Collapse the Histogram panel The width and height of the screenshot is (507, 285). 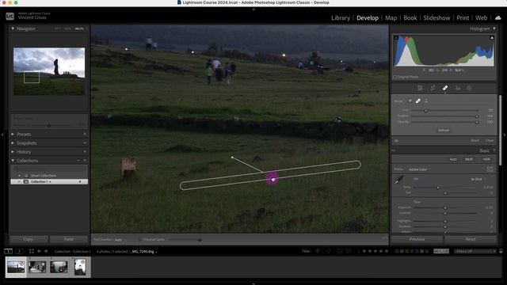click(x=494, y=28)
